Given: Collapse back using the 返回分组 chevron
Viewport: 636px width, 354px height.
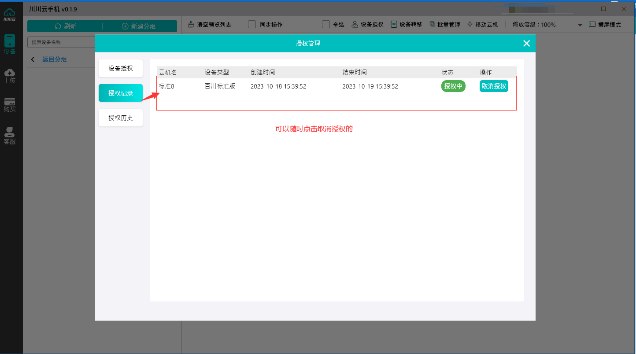Looking at the screenshot, I should (x=32, y=59).
